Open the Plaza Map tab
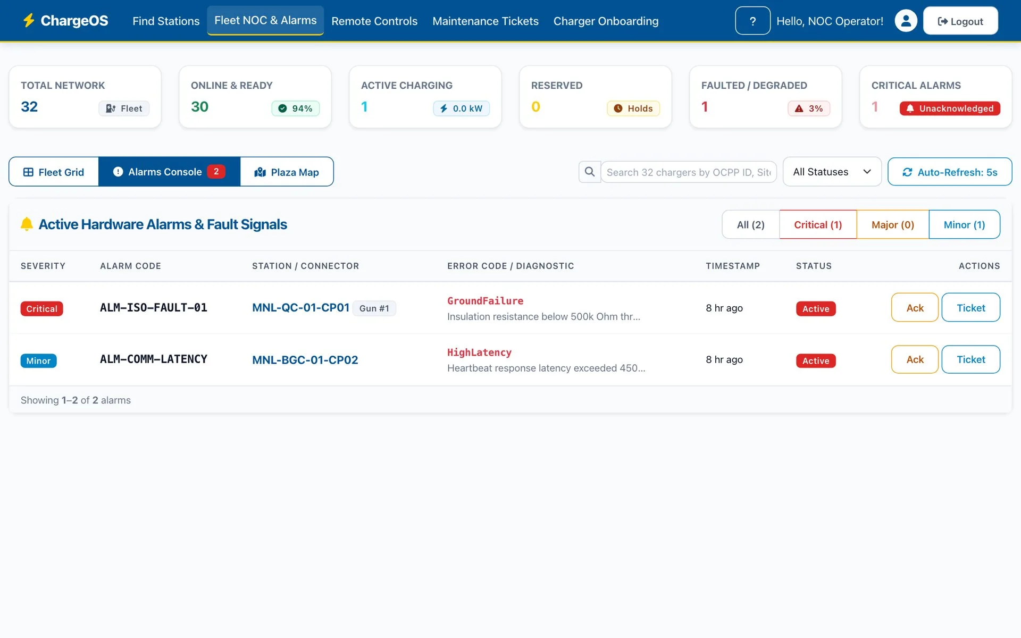1021x638 pixels. 287,172
